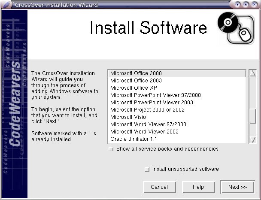Viewport: 261px width, 200px height.
Task: Select Oracle JInitiator 1.1
Action: (x=177, y=139)
